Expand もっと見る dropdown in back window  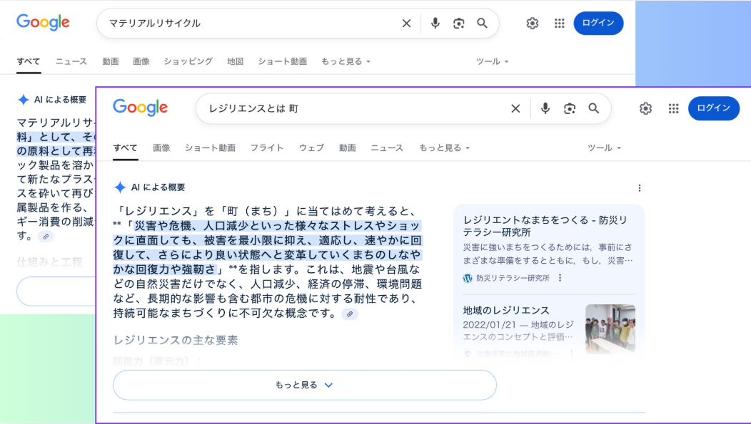(x=346, y=61)
